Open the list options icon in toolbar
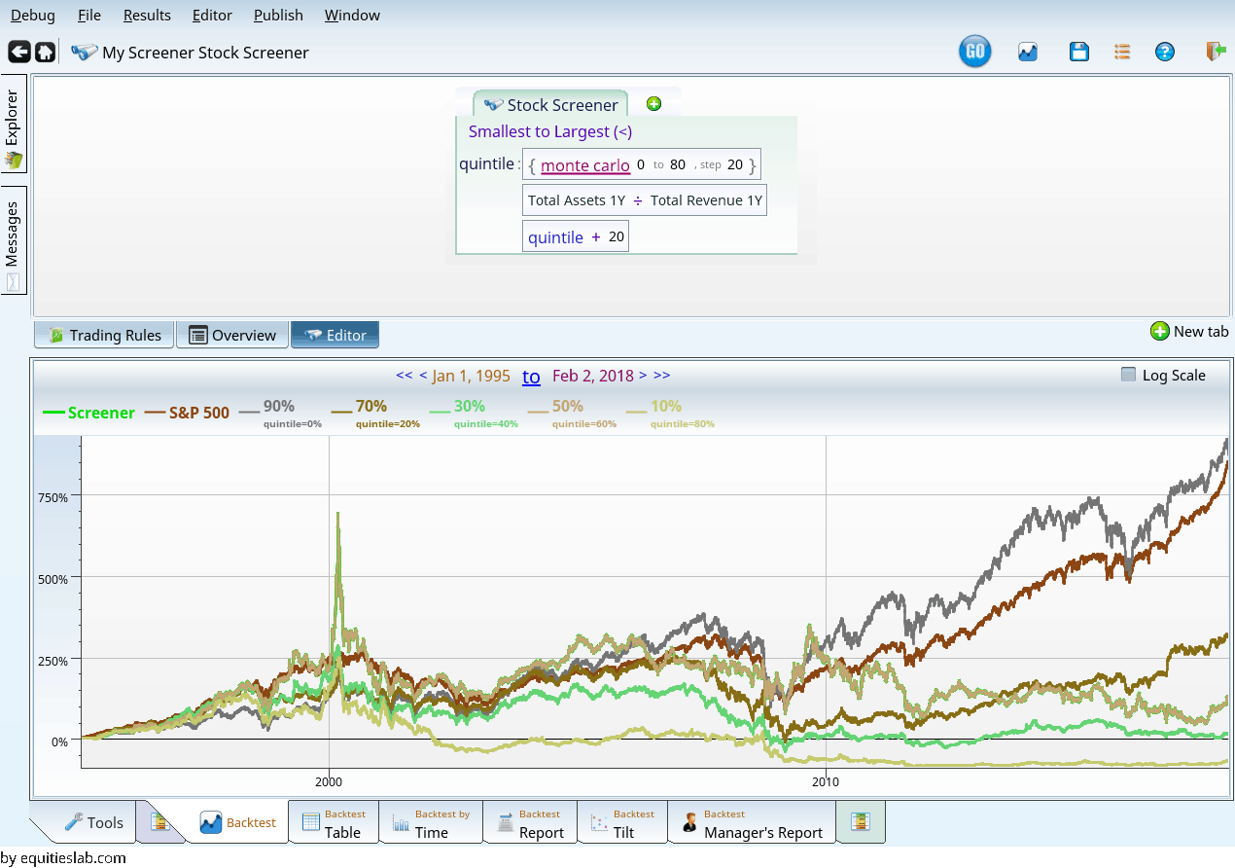Image resolution: width=1235 pixels, height=868 pixels. (x=1122, y=53)
